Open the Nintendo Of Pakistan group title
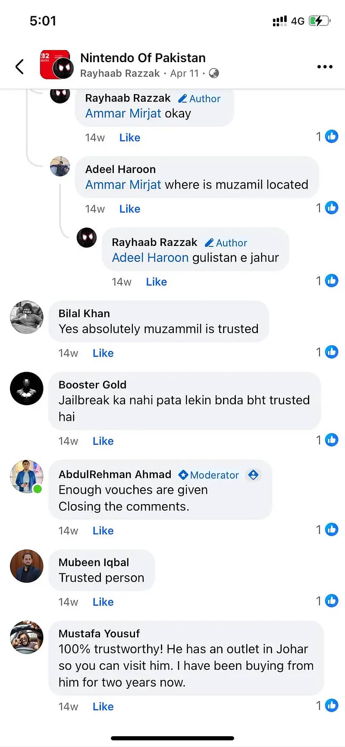 click(x=143, y=58)
